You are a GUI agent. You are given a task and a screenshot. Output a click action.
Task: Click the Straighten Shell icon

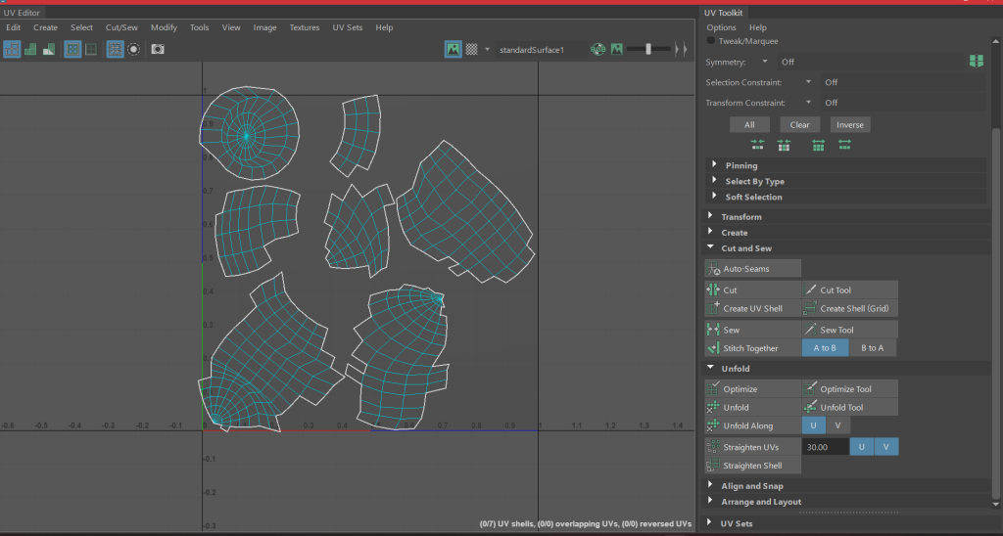click(x=714, y=466)
